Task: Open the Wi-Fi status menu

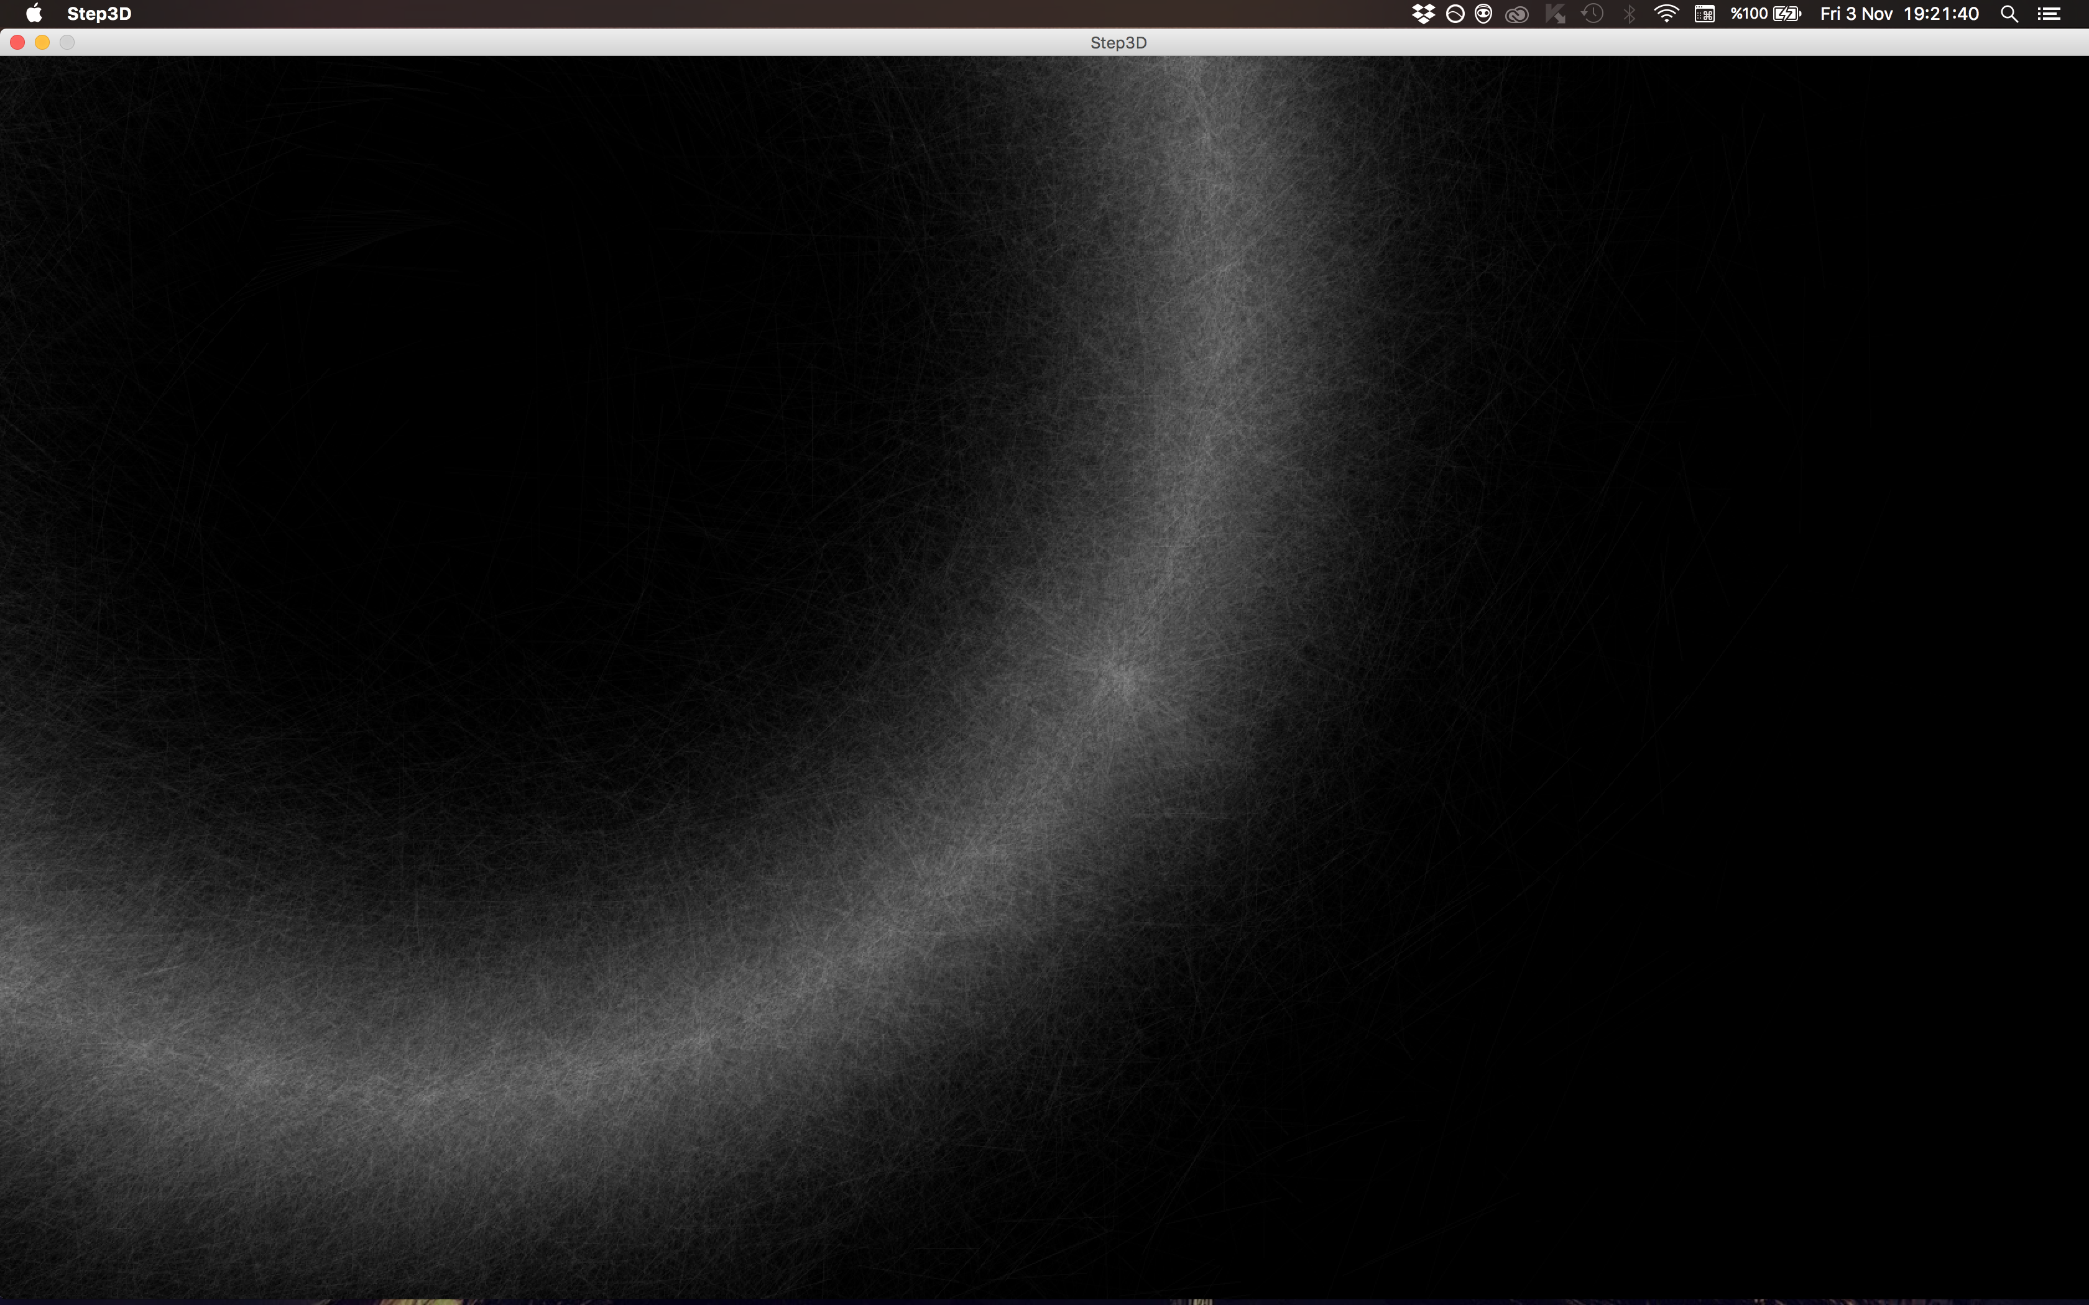Action: [x=1666, y=14]
